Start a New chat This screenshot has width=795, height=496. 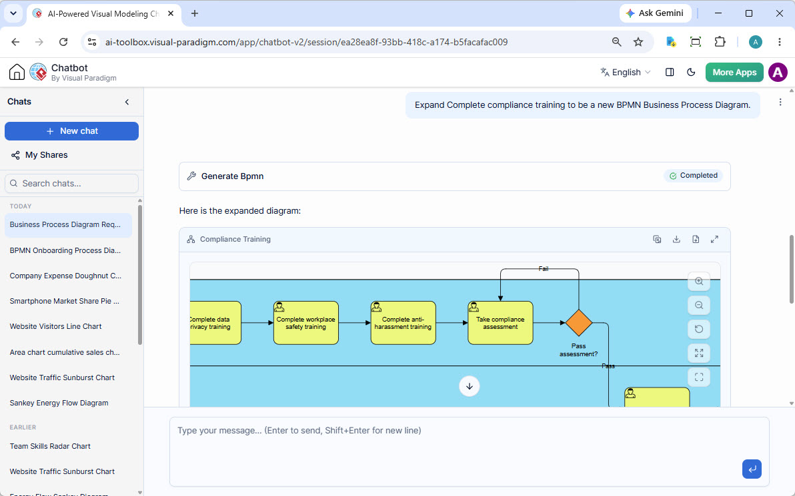pos(71,131)
